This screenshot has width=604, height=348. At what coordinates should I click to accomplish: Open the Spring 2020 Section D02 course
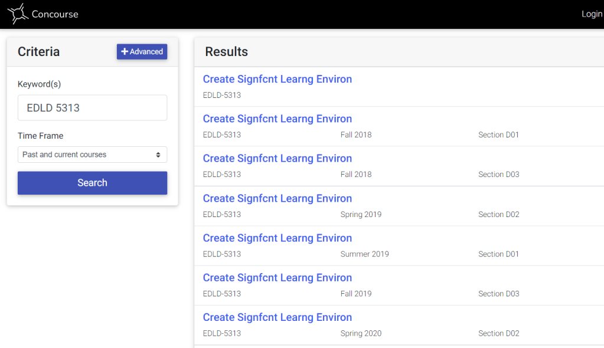tap(277, 317)
